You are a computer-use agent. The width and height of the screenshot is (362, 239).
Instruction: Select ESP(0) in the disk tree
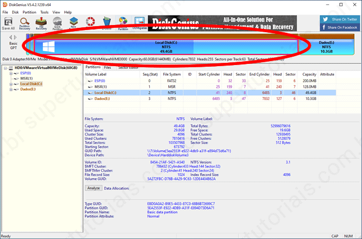(x=26, y=73)
